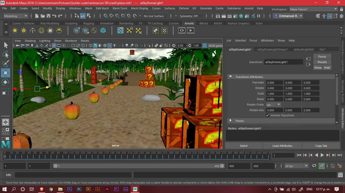
Task: Click the Translate X value field
Action: pyautogui.click(x=274, y=83)
